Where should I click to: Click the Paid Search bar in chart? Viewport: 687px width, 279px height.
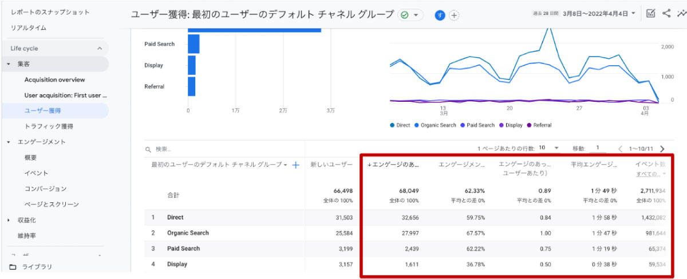[x=194, y=44]
